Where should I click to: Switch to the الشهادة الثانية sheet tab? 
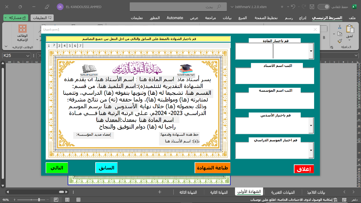(x=219, y=192)
